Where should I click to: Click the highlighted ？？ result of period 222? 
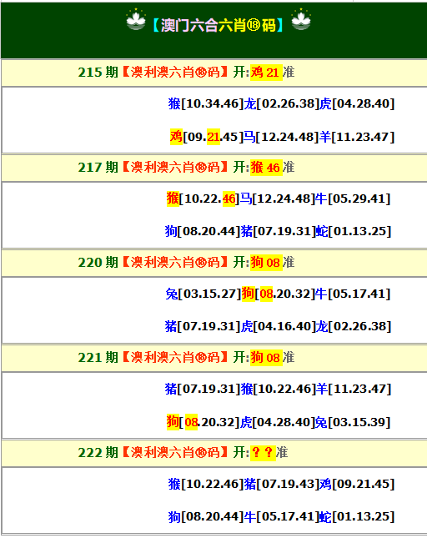pyautogui.click(x=263, y=453)
